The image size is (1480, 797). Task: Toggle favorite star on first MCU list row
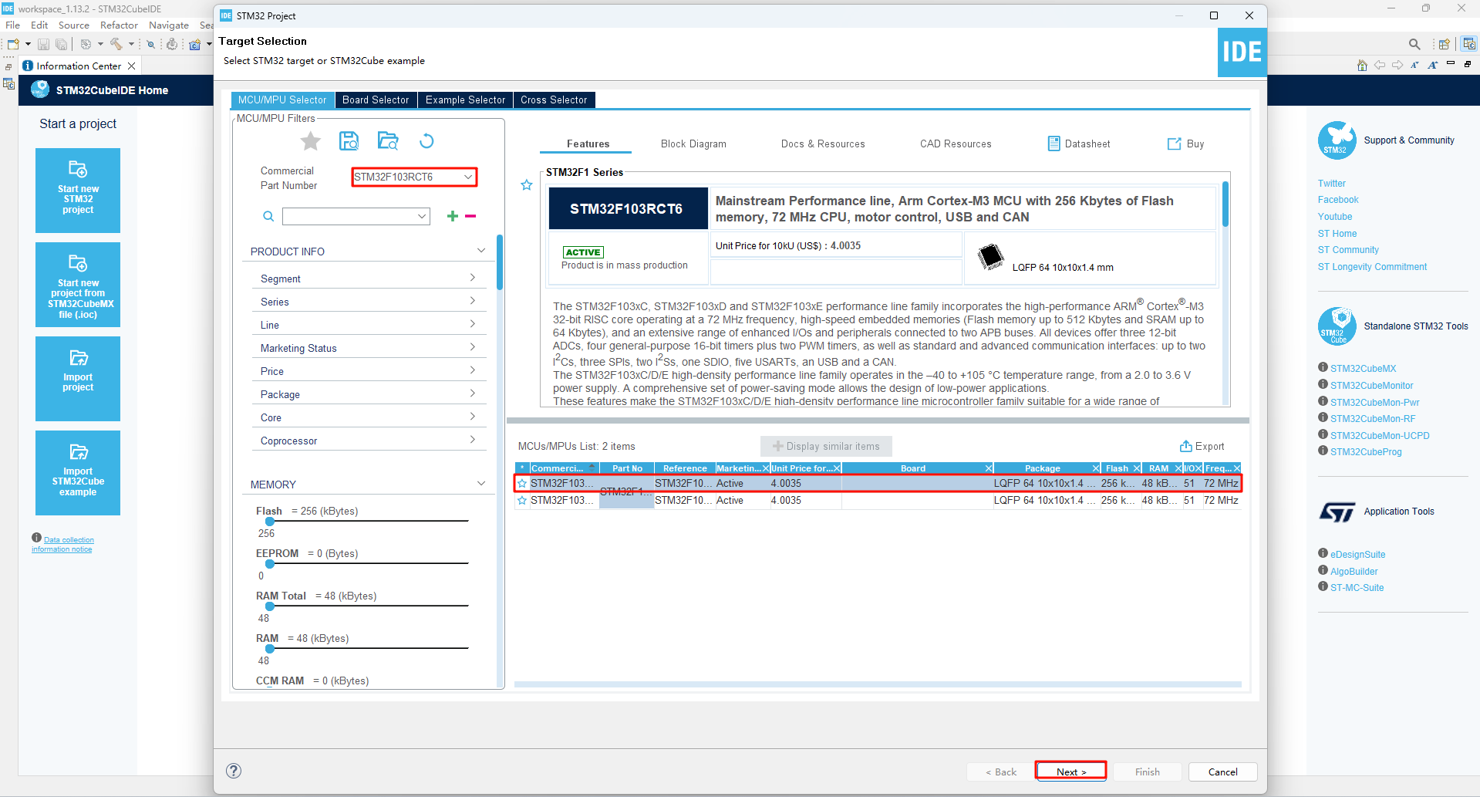[x=522, y=484]
